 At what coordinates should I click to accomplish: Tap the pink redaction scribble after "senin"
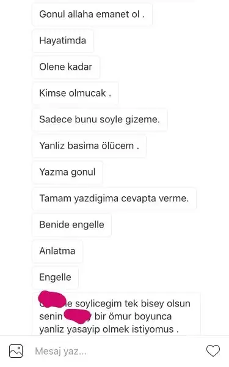click(x=77, y=316)
